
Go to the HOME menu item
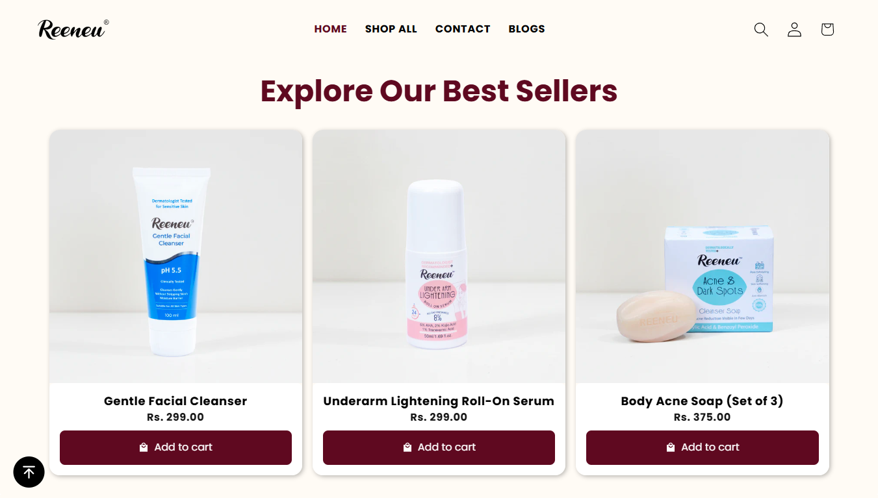coord(331,29)
